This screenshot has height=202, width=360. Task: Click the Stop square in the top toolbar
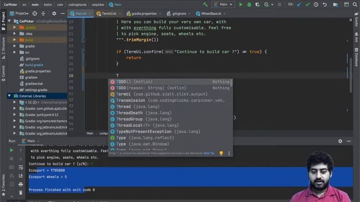(280, 4)
